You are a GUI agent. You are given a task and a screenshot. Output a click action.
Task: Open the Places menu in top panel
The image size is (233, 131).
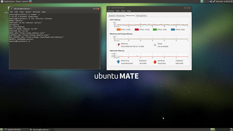18,1
